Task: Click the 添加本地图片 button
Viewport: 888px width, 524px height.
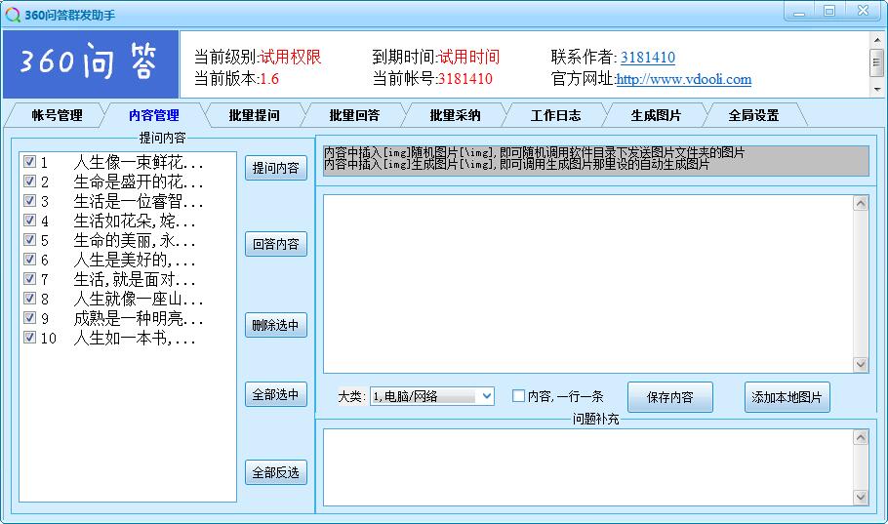Action: point(787,397)
